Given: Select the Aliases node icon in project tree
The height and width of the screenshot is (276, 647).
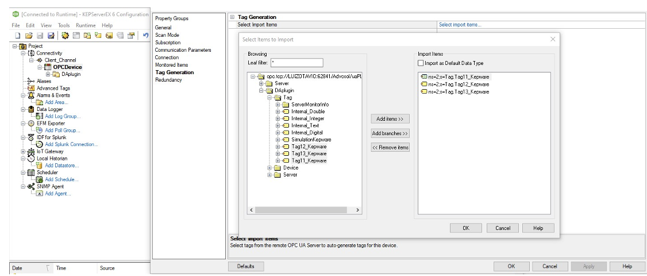Looking at the screenshot, I should click(31, 81).
